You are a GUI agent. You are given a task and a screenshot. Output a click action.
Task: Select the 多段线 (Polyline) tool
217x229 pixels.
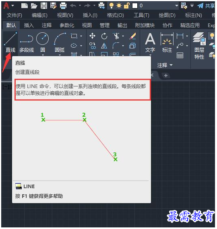(27, 42)
